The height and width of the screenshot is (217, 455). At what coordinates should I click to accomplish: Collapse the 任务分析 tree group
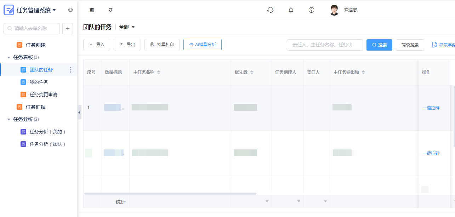coord(9,119)
